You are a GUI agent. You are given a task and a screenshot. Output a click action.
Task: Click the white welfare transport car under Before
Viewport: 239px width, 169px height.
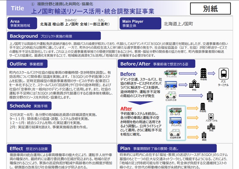[171, 95]
